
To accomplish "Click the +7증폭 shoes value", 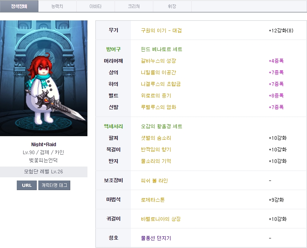I will tap(276, 107).
